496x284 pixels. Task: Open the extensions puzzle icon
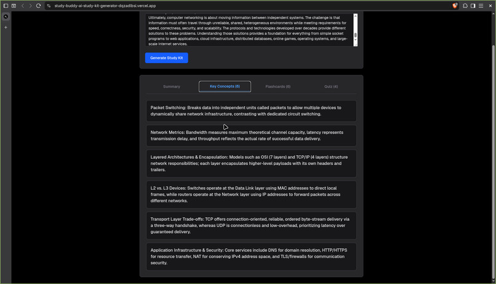tap(465, 6)
